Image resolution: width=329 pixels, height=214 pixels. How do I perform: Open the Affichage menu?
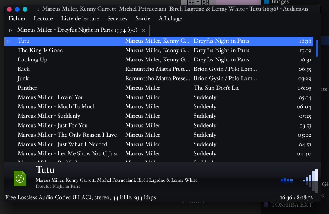pyautogui.click(x=171, y=18)
